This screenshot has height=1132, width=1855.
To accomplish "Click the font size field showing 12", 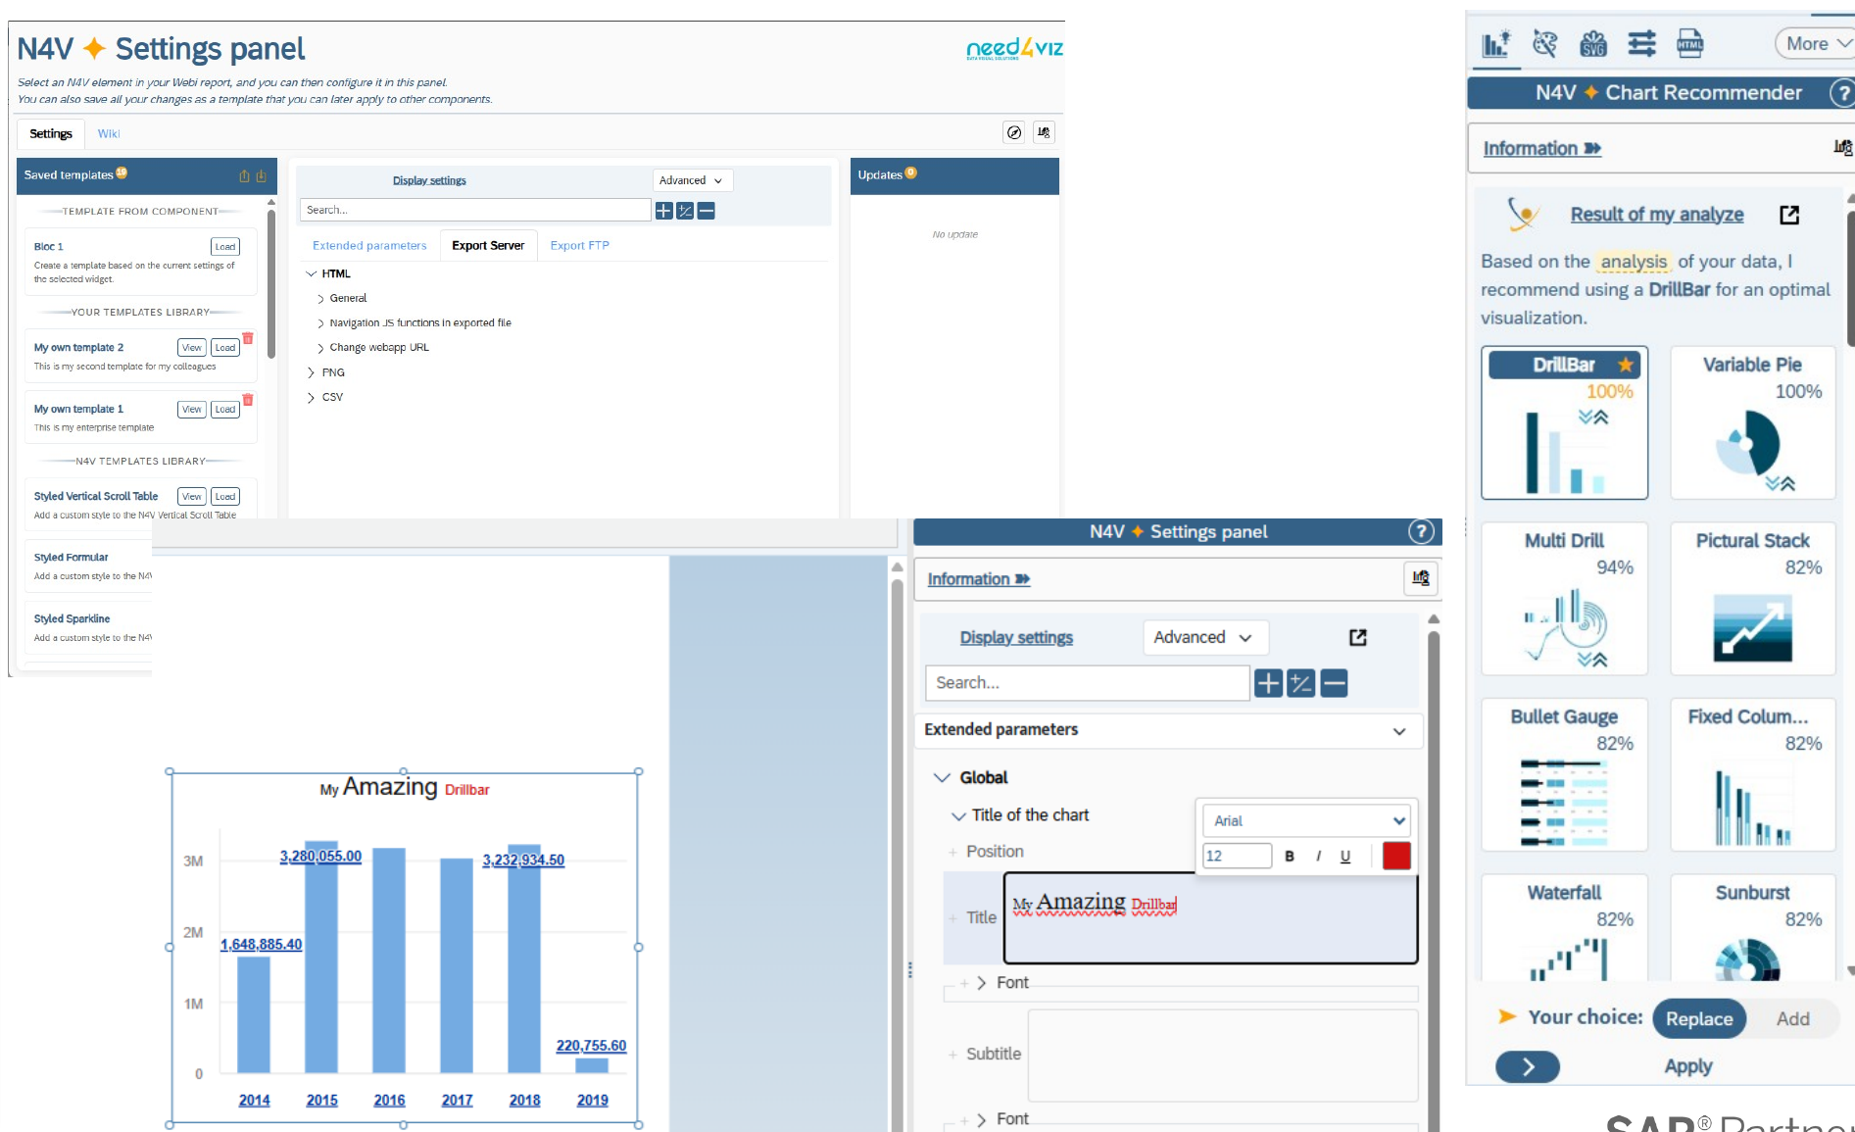I will (1237, 856).
